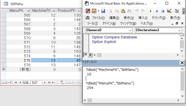This screenshot has width=186, height=106.
Task: Click the Paste clipboard icon
Action: pyautogui.click(x=123, y=11)
